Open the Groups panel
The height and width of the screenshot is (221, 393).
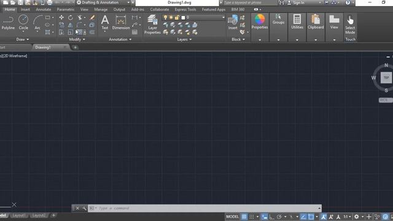coord(278,19)
